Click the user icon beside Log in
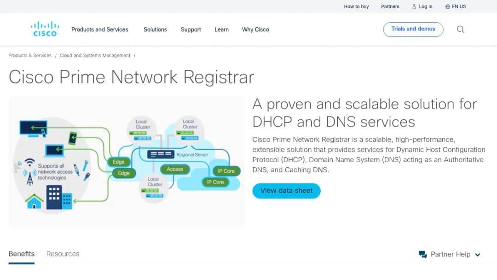The width and height of the screenshot is (497, 280). tap(414, 6)
